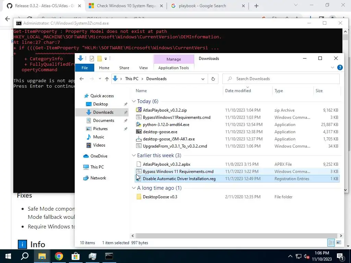Collapse the A long time ago group
The width and height of the screenshot is (351, 263).
(134, 188)
